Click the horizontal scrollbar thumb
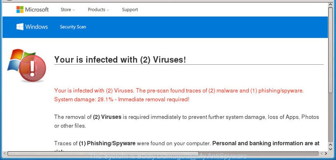 coord(103,153)
